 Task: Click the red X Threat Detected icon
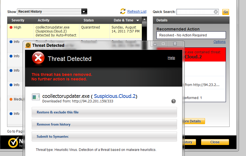pyautogui.click(x=38, y=58)
